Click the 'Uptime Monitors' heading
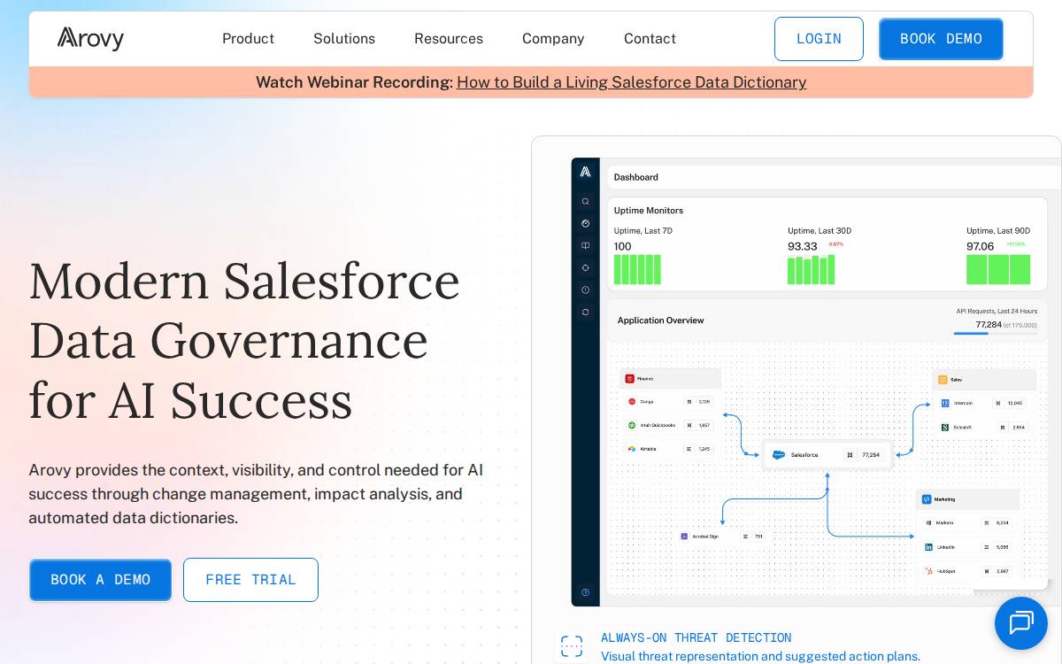The width and height of the screenshot is (1062, 664). (x=649, y=211)
